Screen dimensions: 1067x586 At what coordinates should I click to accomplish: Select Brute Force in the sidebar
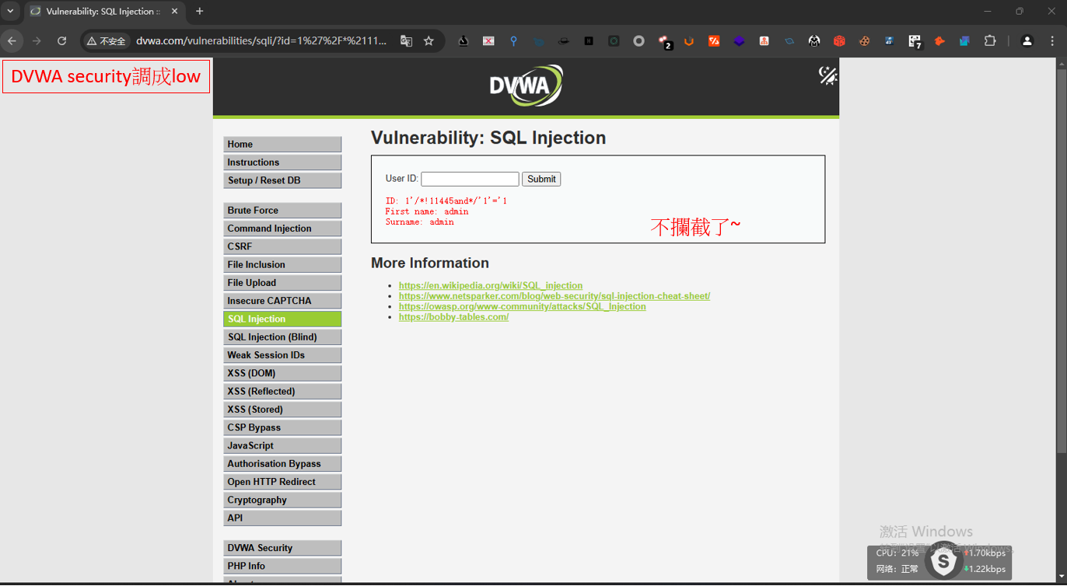click(x=282, y=211)
